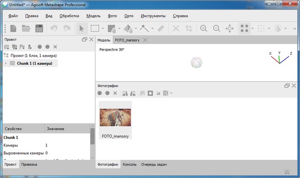Open model view dropdown arrow
This screenshot has height=178, width=300.
285,29
